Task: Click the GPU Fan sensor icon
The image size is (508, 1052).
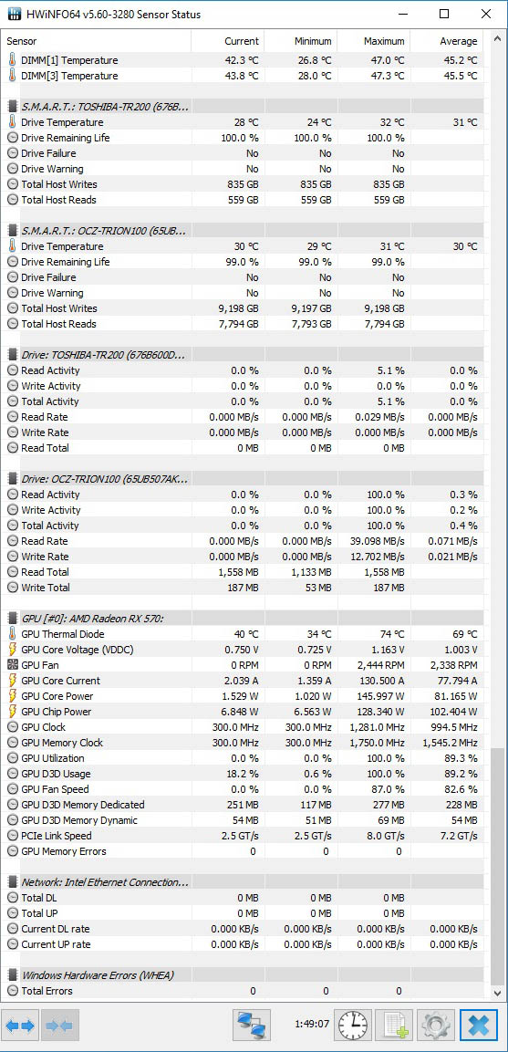Action: pos(12,665)
